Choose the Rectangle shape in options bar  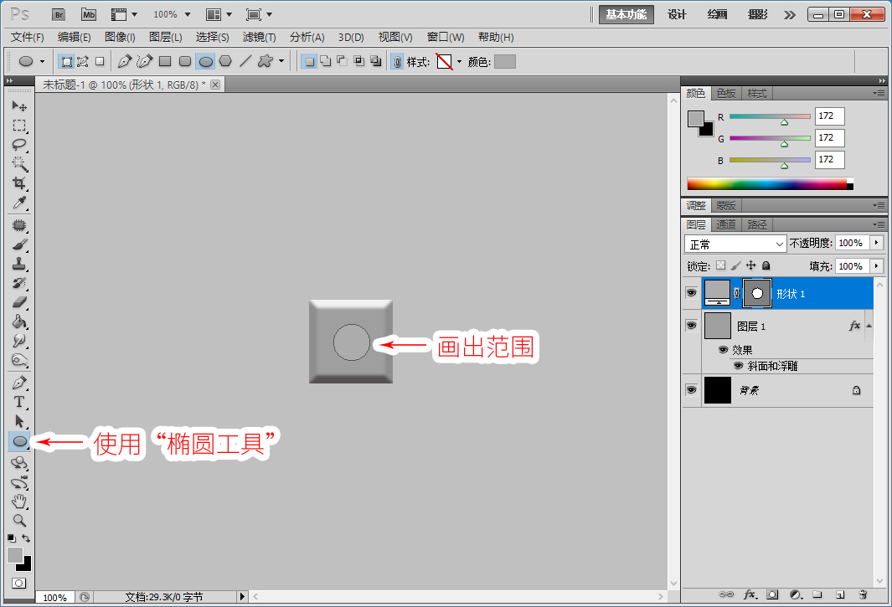[165, 61]
